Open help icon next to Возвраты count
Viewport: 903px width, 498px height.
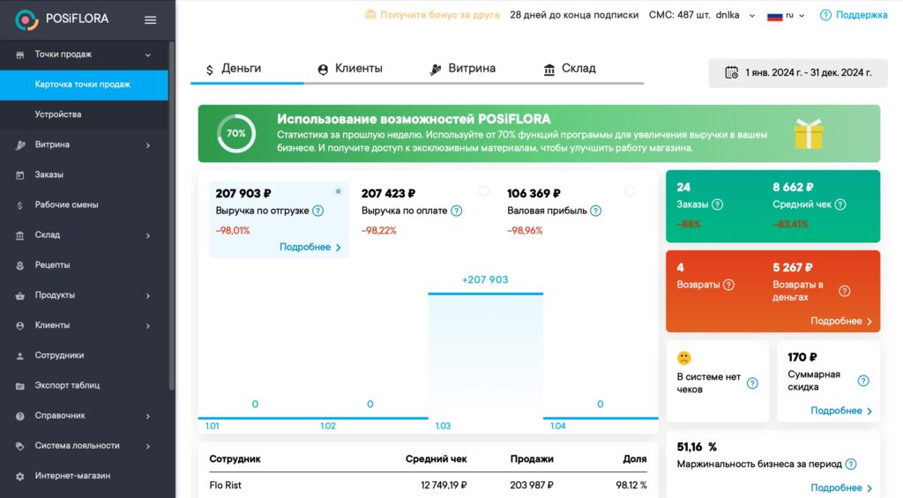[x=728, y=285]
